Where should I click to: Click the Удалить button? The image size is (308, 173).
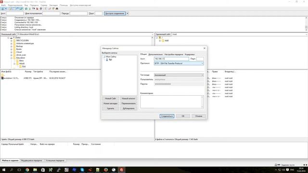110,108
